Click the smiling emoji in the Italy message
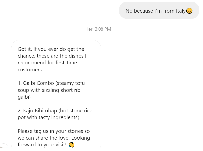This screenshot has height=151, width=203. (x=189, y=11)
